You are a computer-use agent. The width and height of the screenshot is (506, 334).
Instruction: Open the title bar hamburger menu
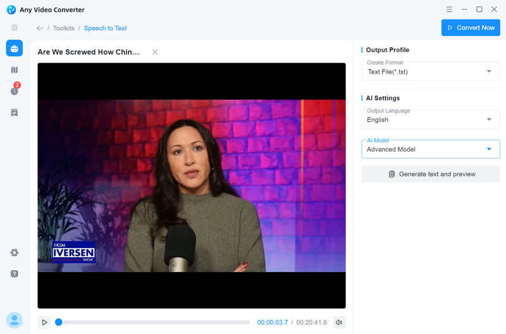point(449,9)
